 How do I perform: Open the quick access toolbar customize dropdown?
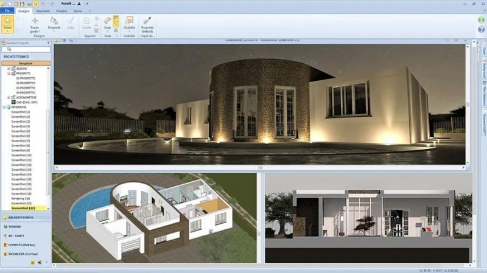(x=87, y=4)
